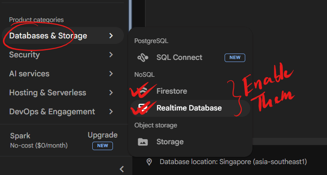The height and width of the screenshot is (175, 327).
Task: Click the Firestore icon
Action: [x=143, y=91]
